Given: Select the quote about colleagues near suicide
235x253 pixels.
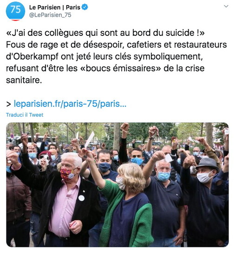Looking at the screenshot, I should (x=105, y=33).
